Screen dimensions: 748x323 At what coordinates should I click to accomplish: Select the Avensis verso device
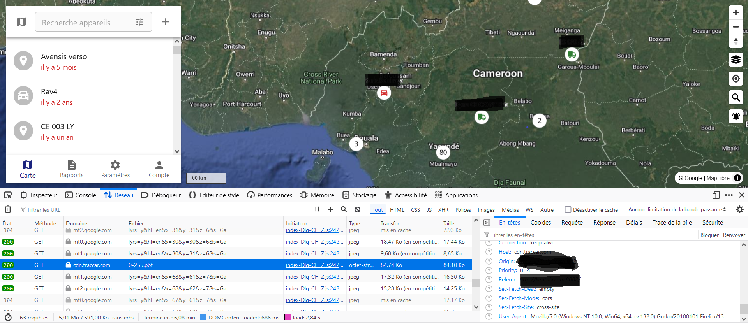point(90,61)
